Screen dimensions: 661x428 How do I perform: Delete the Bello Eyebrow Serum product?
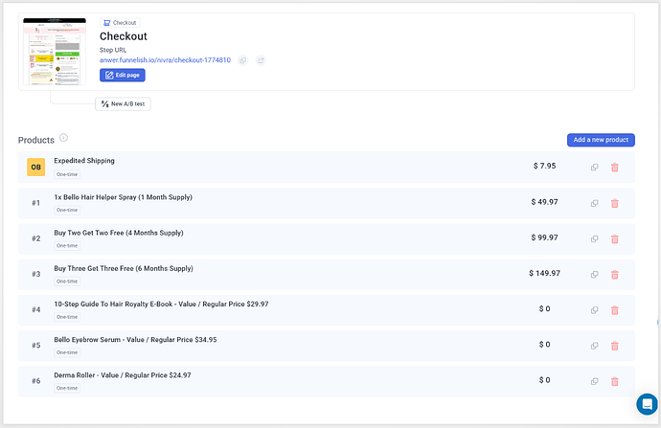coord(614,345)
